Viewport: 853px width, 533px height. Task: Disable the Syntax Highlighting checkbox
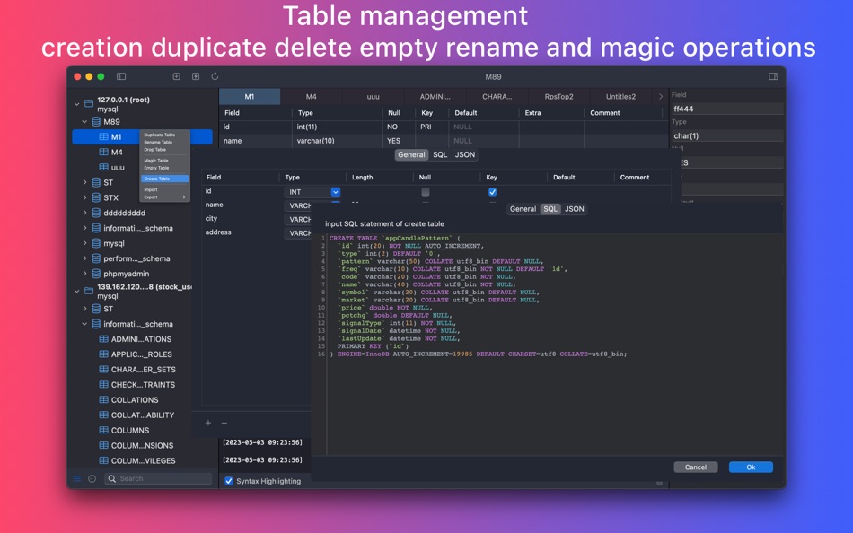pos(229,482)
